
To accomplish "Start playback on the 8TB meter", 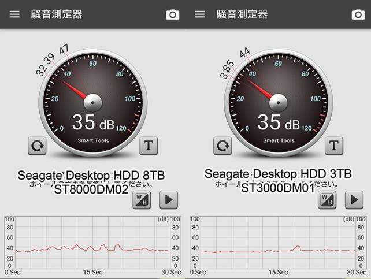I will pos(169,200).
